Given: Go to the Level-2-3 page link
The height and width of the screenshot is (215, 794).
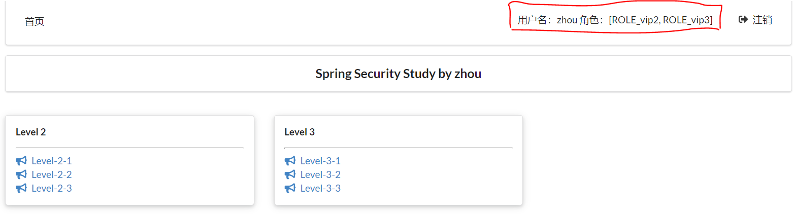Looking at the screenshot, I should (52, 189).
